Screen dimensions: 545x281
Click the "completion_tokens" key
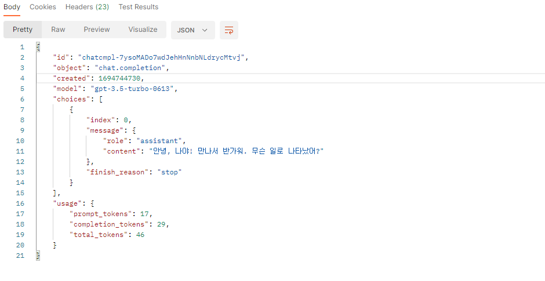point(109,224)
